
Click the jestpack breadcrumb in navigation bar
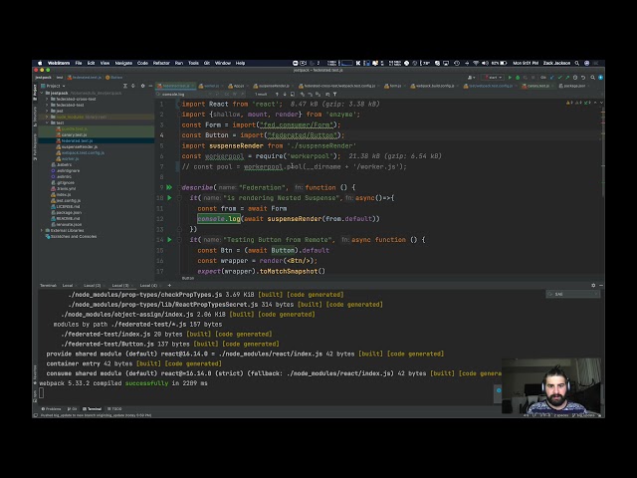(x=43, y=78)
